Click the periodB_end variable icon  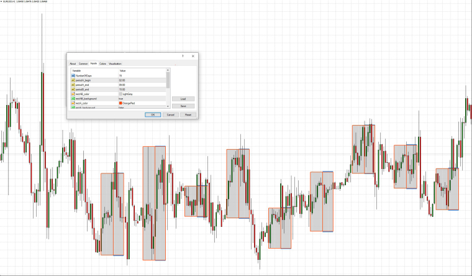[73, 90]
